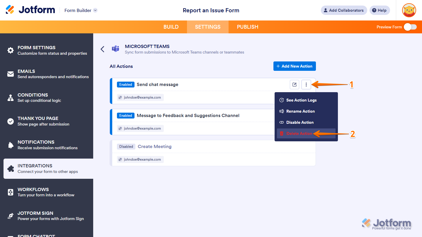
Task: Open the Add Collaborators dialog
Action: coord(343,10)
